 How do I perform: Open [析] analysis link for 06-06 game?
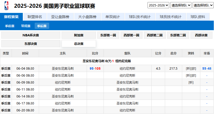tap(188, 76)
